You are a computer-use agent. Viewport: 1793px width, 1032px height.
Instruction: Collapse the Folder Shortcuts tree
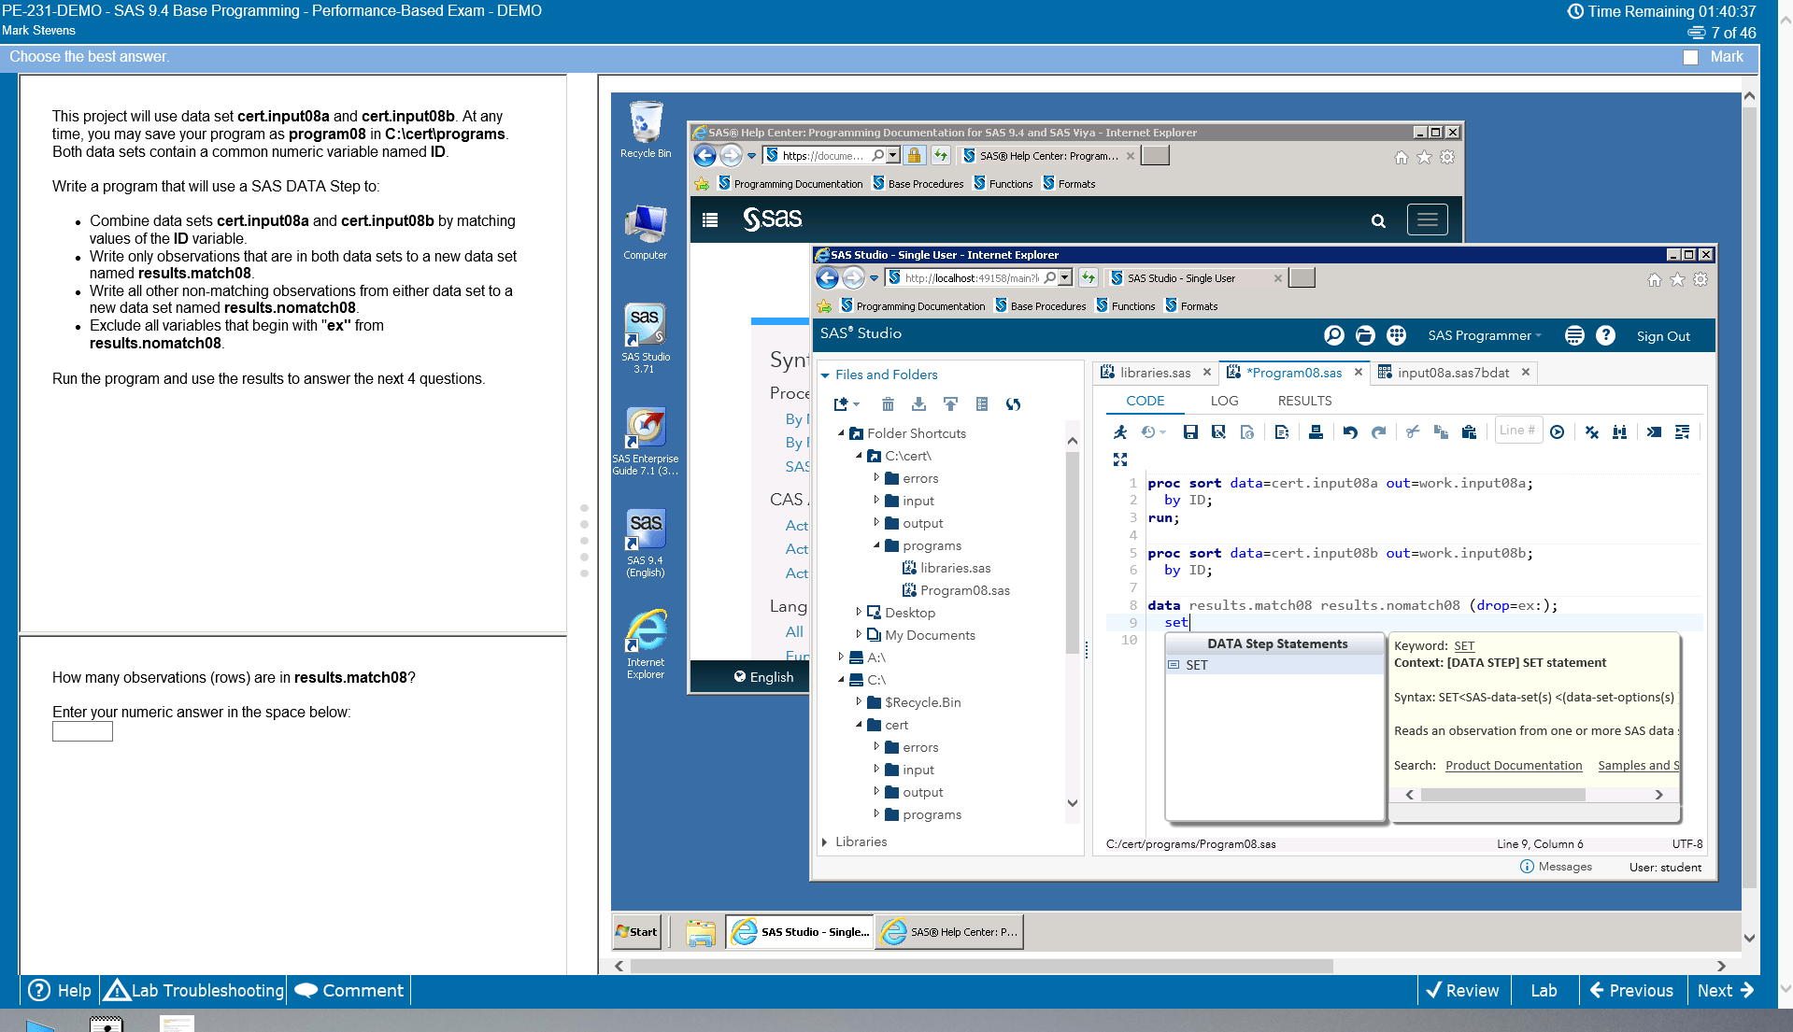point(840,432)
